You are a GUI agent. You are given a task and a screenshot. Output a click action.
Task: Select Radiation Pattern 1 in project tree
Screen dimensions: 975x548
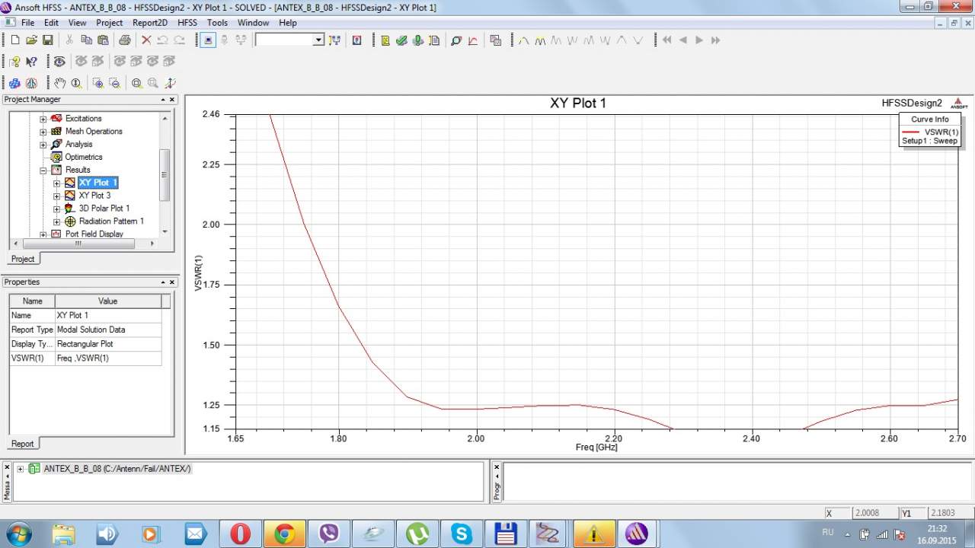coord(111,221)
